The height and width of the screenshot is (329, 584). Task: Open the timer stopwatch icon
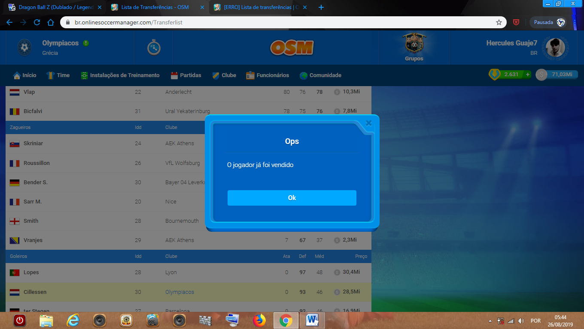pyautogui.click(x=154, y=48)
